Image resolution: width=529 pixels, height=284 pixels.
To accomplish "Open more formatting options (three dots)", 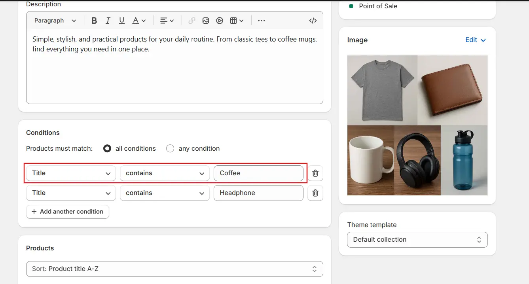I will coord(262,21).
